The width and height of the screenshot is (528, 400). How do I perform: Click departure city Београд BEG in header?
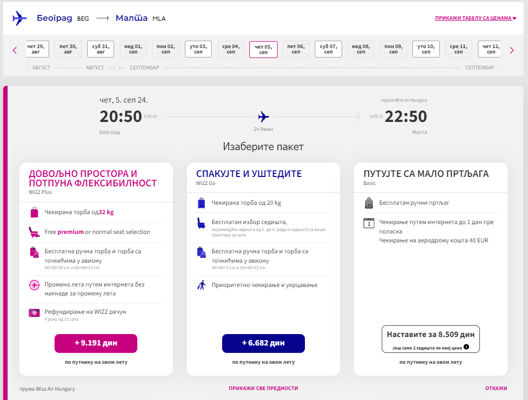click(x=62, y=18)
